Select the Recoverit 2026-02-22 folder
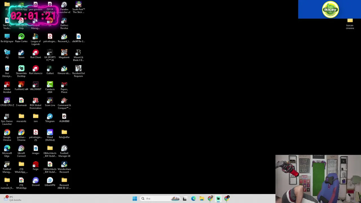The height and width of the screenshot is (203, 361). (64, 183)
